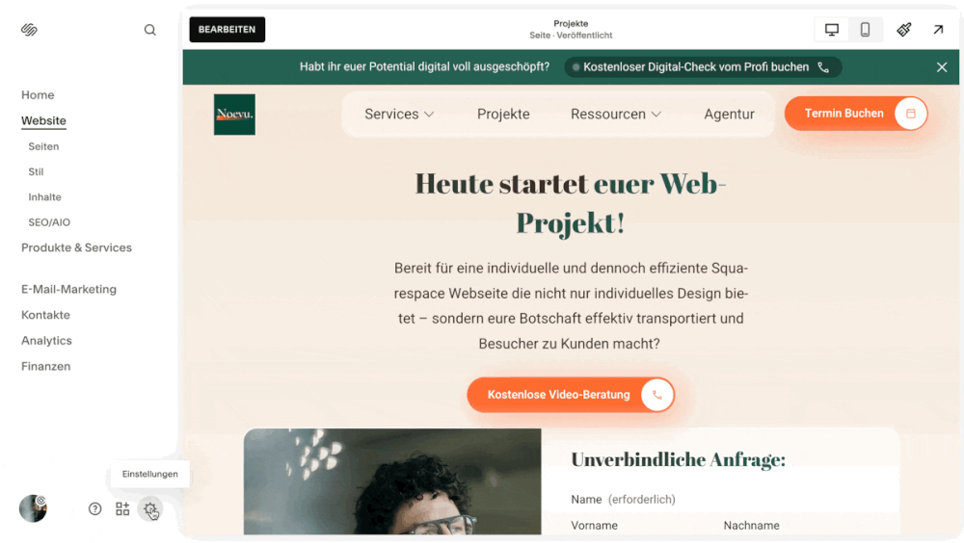
Task: Open the extensions grid-plus icon
Action: pyautogui.click(x=122, y=508)
